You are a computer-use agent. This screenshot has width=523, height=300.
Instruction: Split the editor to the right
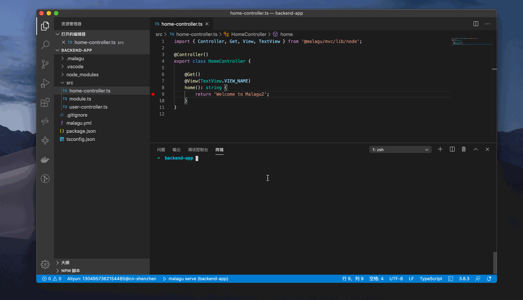[476, 24]
